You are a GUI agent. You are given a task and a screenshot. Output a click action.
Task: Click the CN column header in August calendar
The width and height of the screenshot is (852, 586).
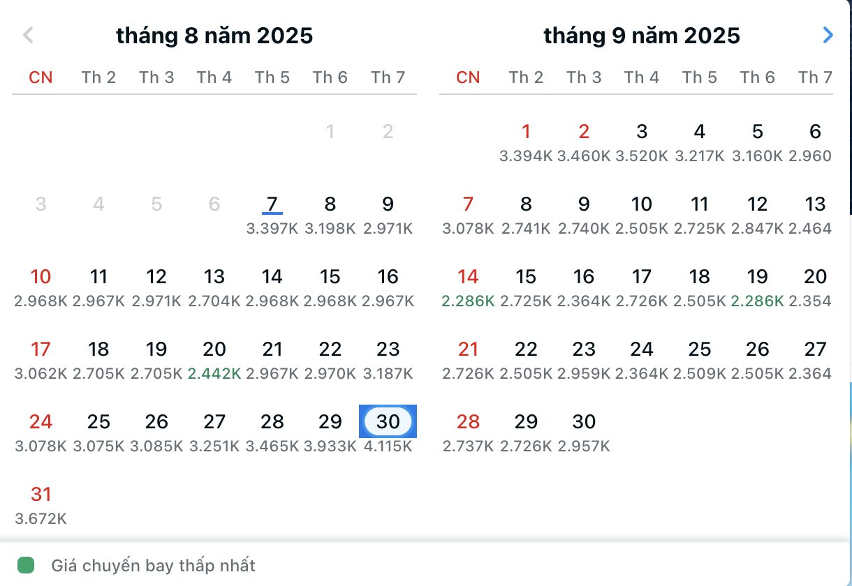coord(41,77)
